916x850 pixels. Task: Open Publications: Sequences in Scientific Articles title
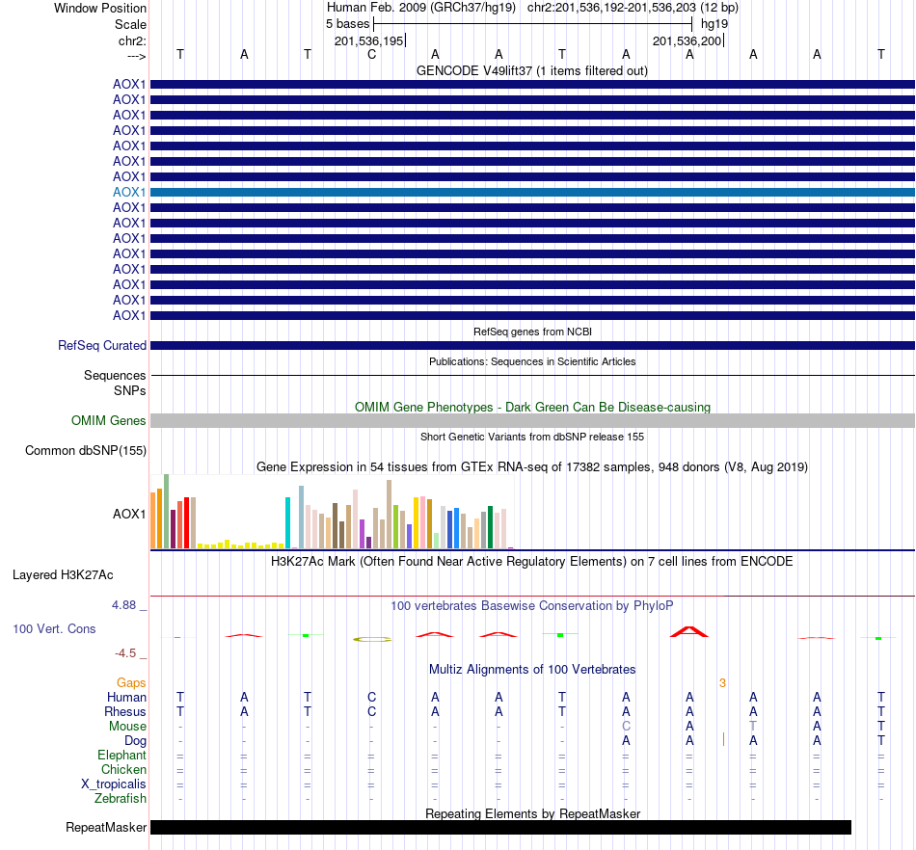532,361
